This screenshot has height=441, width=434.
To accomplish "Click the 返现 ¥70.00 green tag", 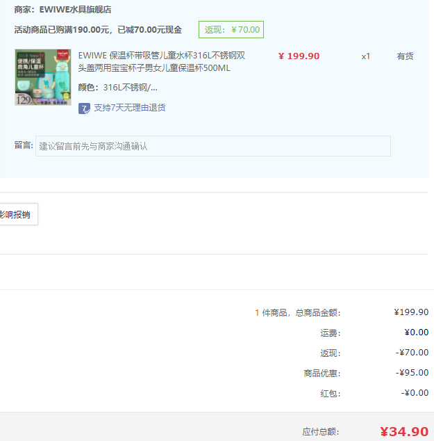I will point(231,29).
